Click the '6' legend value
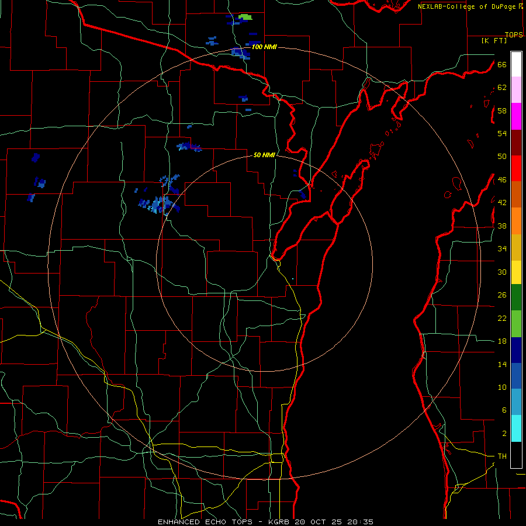The width and height of the screenshot is (526, 526). coord(504,410)
